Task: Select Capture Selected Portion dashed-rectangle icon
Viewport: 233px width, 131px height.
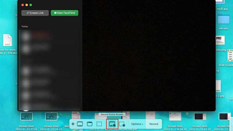Action: coord(99,124)
